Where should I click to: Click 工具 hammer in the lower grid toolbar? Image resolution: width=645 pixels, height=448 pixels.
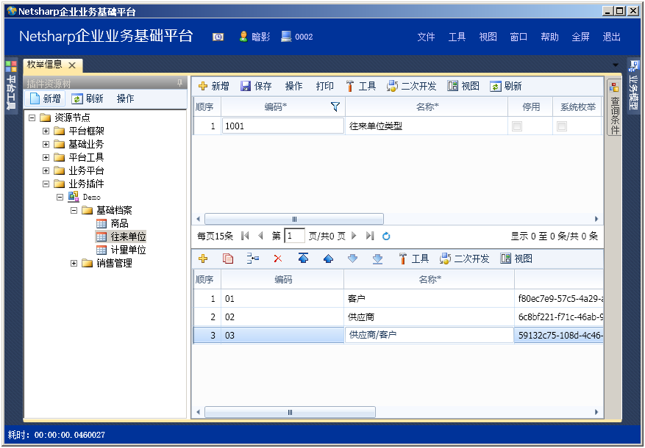[414, 259]
